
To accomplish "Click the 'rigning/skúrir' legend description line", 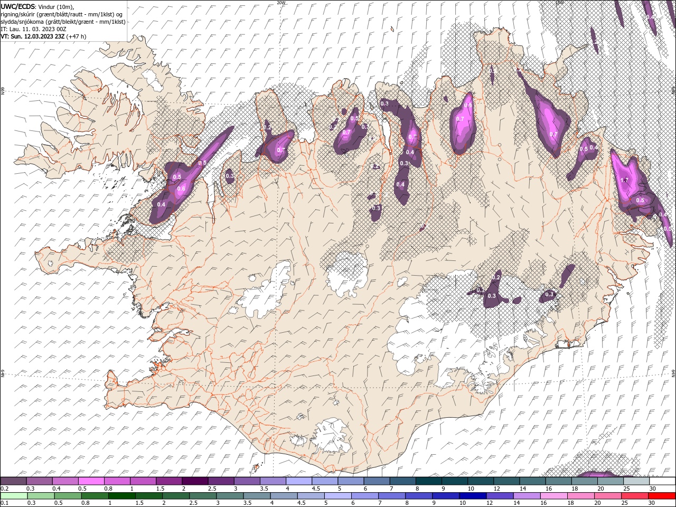I will (x=62, y=14).
